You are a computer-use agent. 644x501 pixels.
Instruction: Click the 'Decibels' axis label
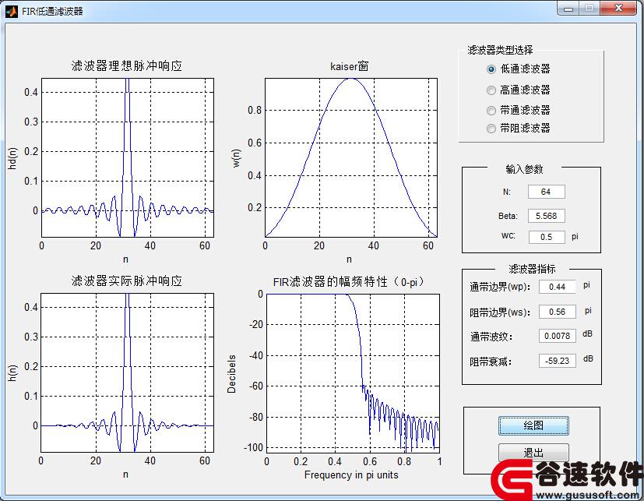tap(231, 374)
